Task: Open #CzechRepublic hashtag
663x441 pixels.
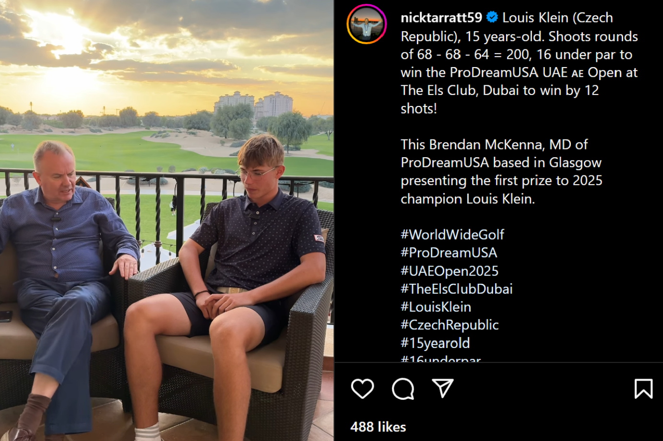Action: coord(450,325)
